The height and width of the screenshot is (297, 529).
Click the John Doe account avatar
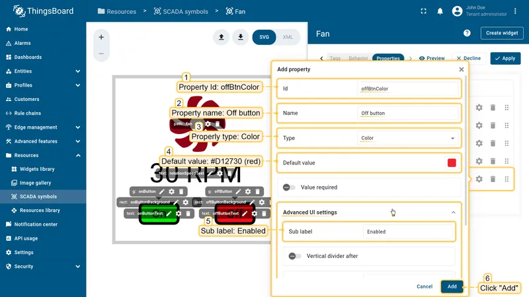[457, 11]
